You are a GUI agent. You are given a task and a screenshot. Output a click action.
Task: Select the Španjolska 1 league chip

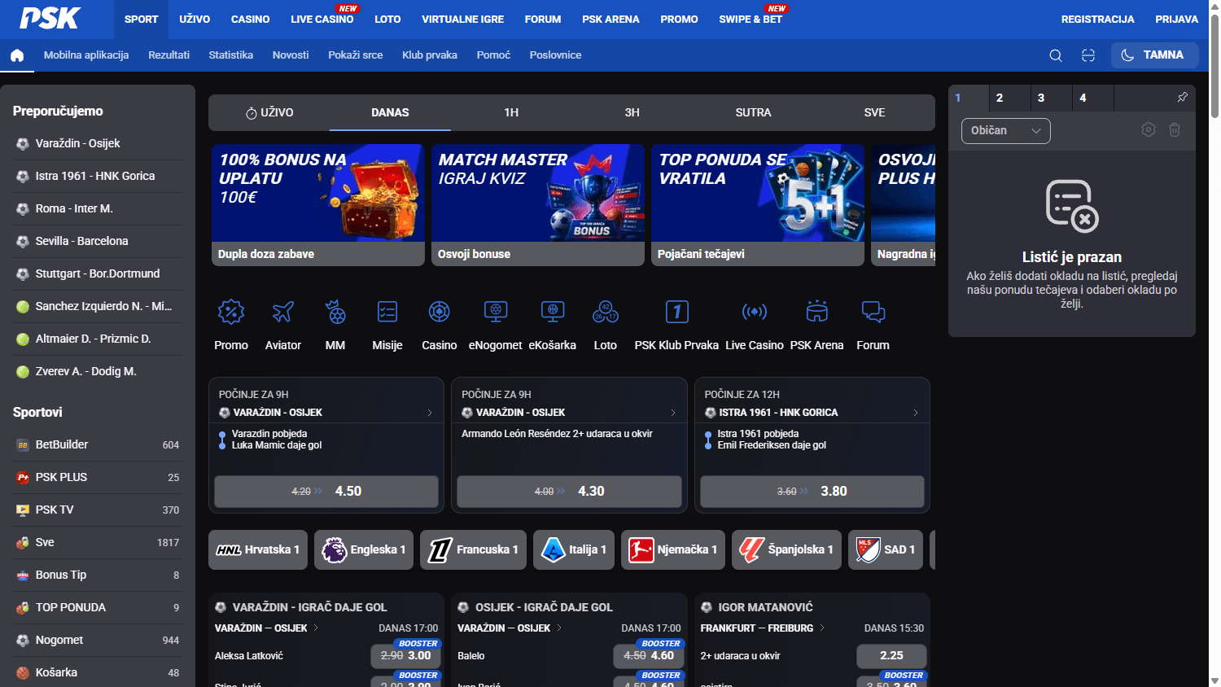(786, 549)
